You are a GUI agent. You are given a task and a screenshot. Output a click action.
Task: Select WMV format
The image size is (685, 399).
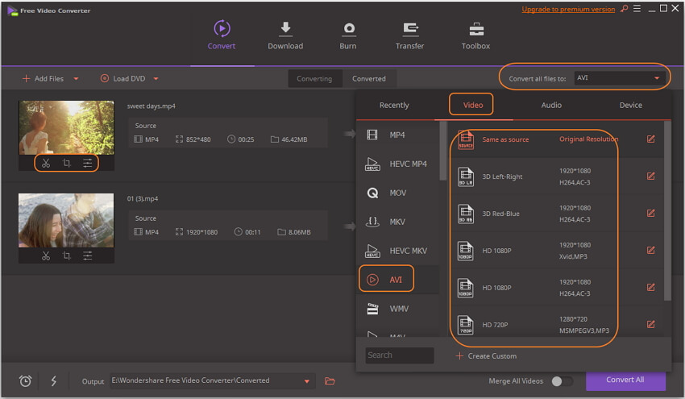click(397, 309)
